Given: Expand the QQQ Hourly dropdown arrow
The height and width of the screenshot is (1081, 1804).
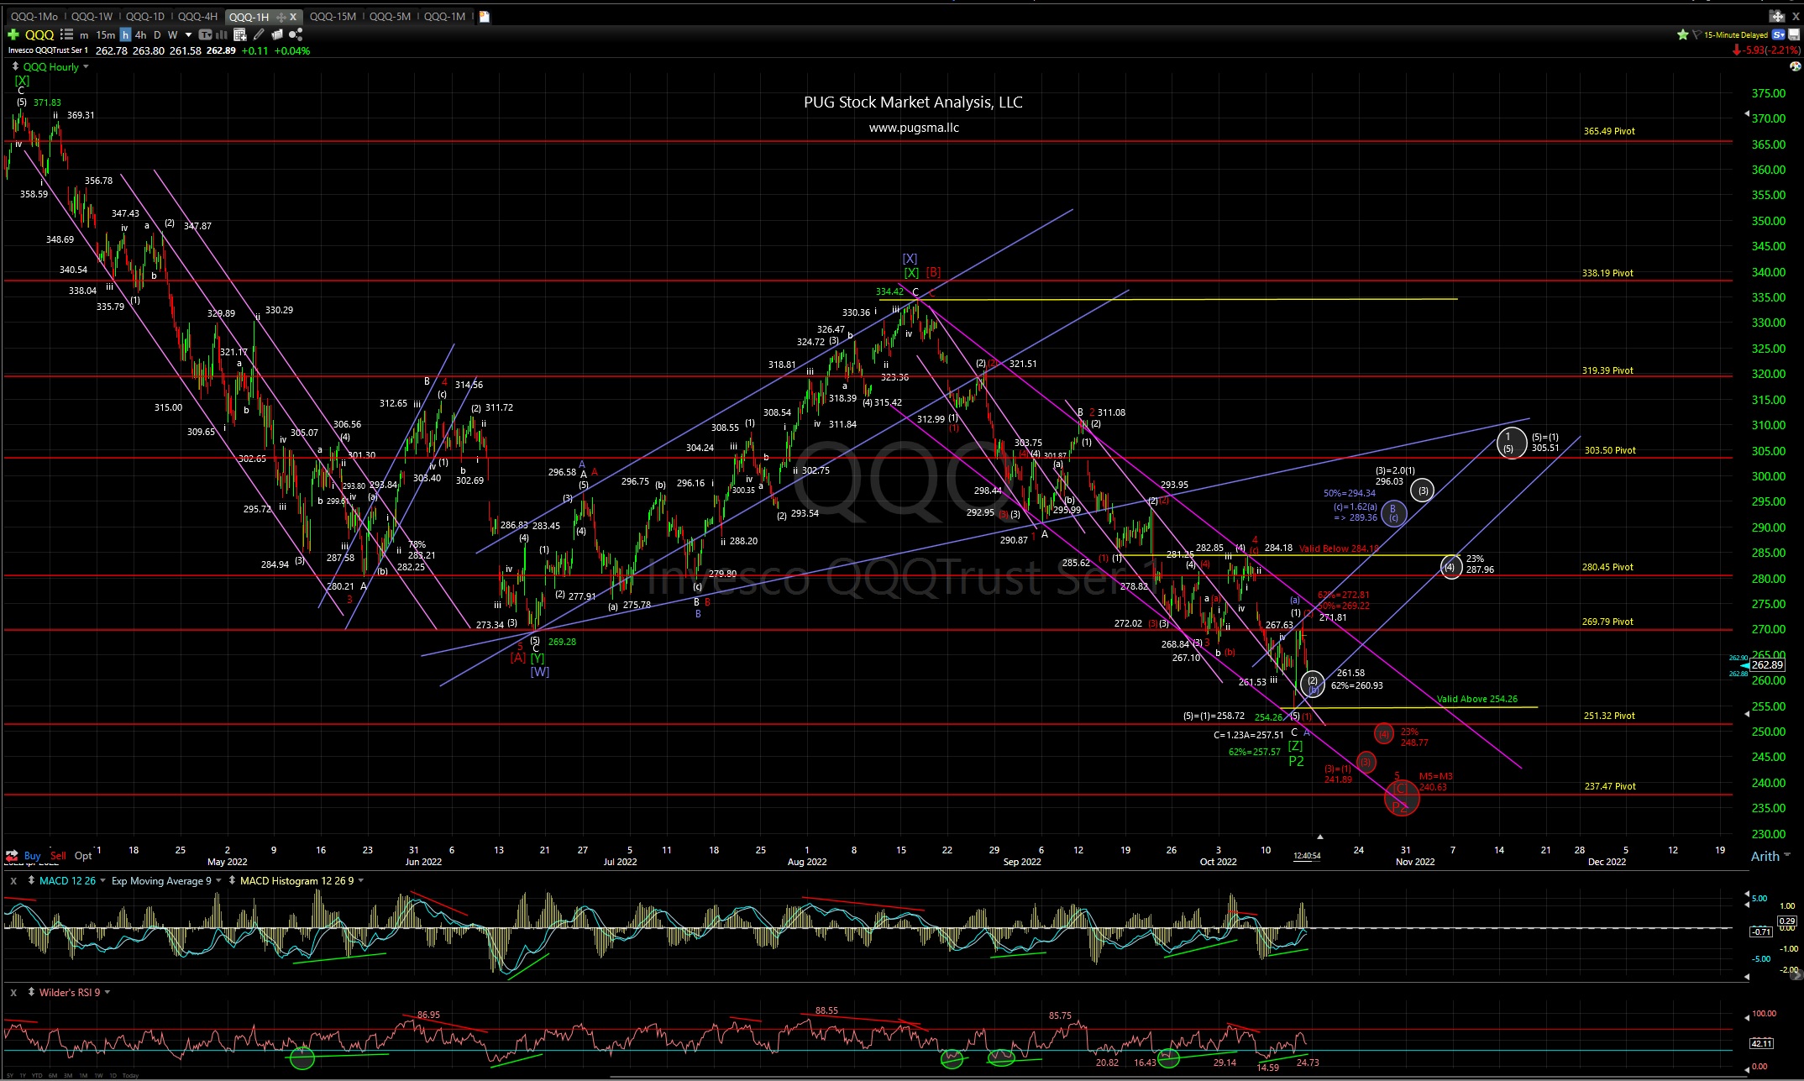Looking at the screenshot, I should [86, 66].
